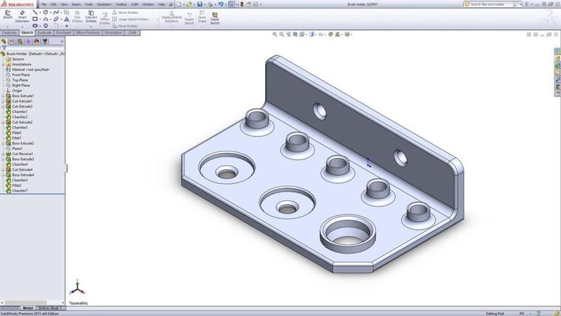Click the Open document folder icon

pyautogui.click(x=189, y=4)
